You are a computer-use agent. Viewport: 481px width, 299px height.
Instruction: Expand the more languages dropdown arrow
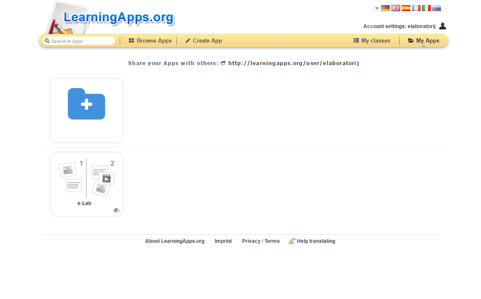[x=377, y=9]
